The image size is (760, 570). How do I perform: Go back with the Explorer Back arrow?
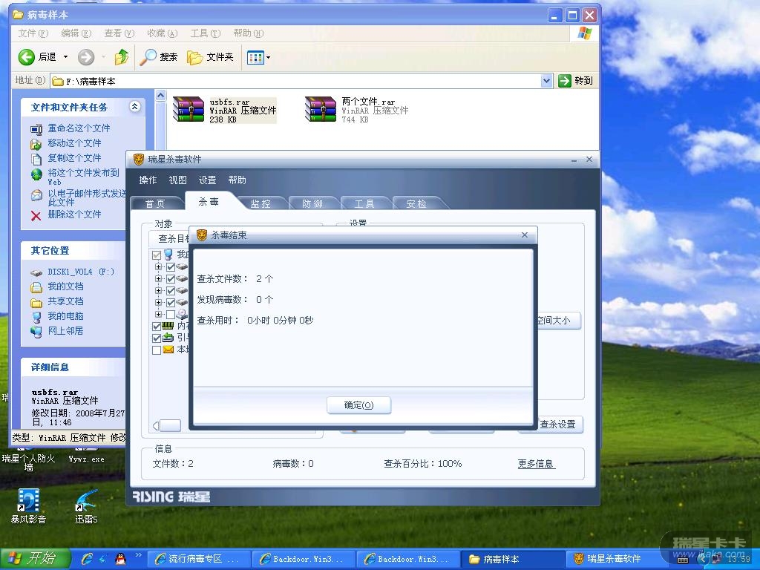pyautogui.click(x=26, y=57)
